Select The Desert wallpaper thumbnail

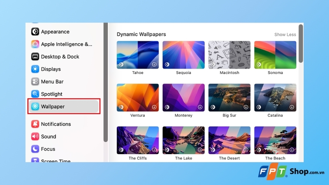(x=229, y=140)
